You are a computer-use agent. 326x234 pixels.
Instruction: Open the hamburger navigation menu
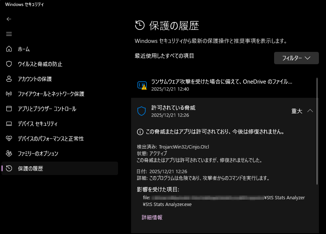[x=9, y=34]
